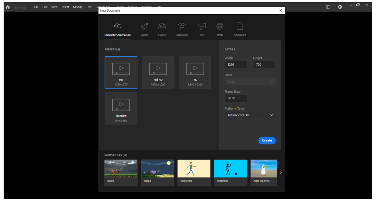Open the Insert menu
The image size is (377, 202).
pyautogui.click(x=65, y=7)
